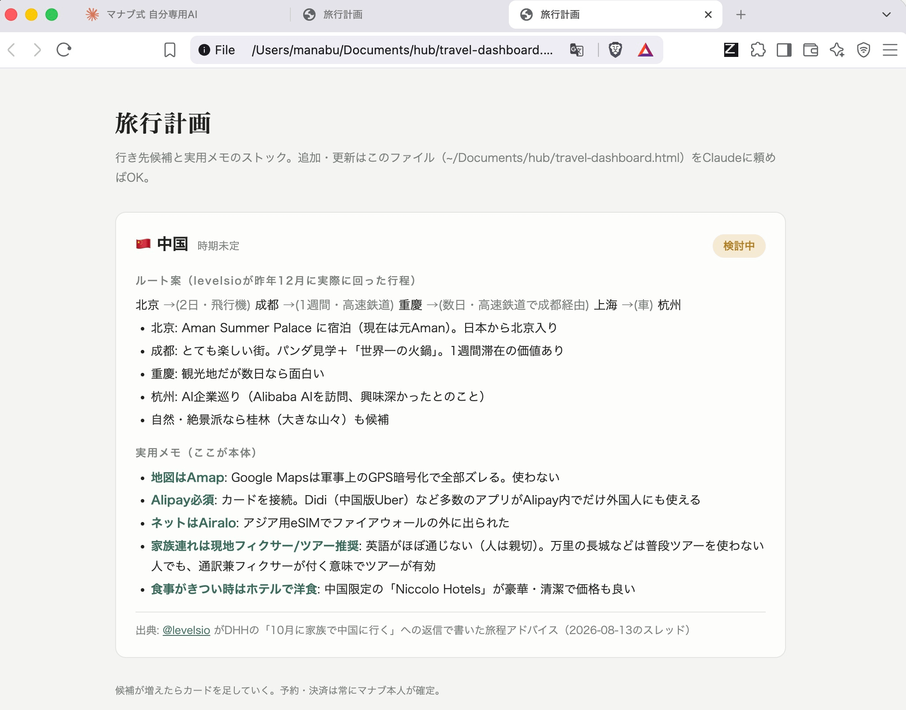906x710 pixels.
Task: Close the active 旅行計画 tab
Action: pos(708,15)
